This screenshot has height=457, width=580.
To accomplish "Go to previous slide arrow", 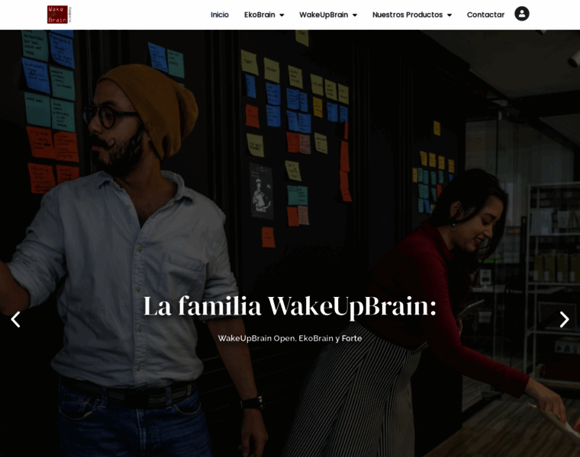I will tap(15, 320).
